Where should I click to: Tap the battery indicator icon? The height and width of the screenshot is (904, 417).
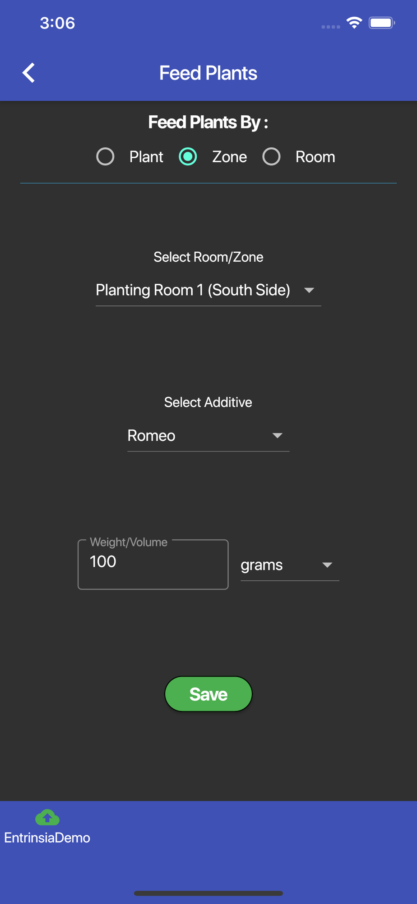381,23
